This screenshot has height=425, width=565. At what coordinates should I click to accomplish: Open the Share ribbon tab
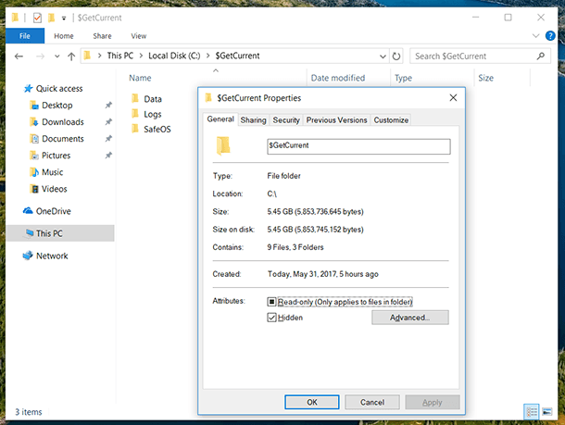click(x=102, y=36)
